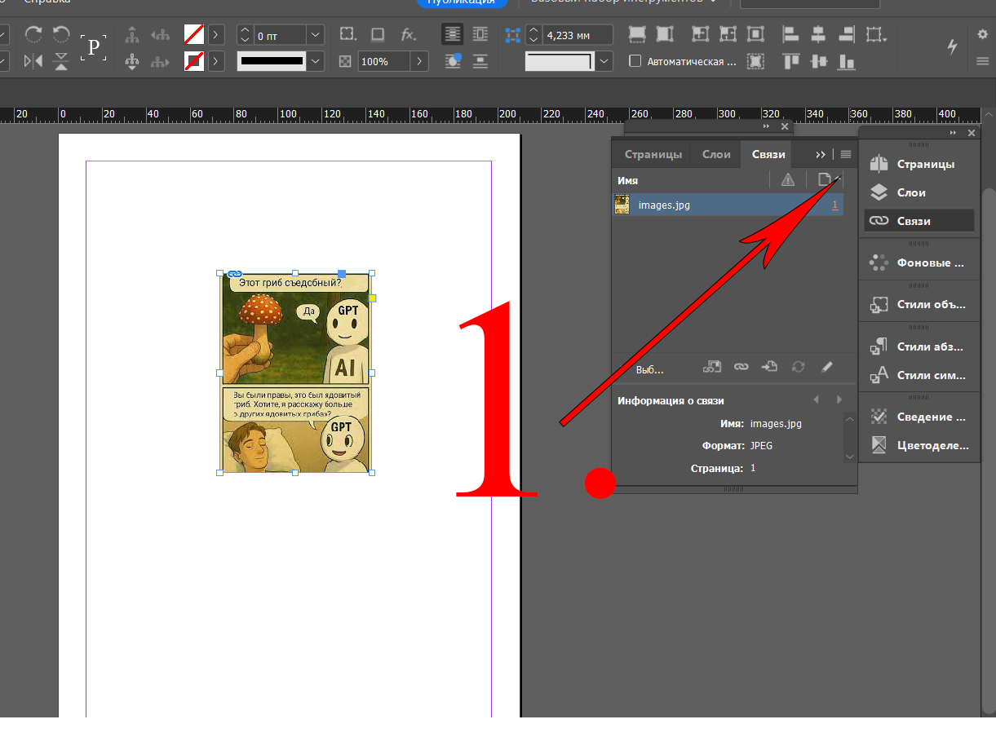Image resolution: width=996 pixels, height=737 pixels.
Task: Relink from CC Libraries icon
Action: (712, 368)
